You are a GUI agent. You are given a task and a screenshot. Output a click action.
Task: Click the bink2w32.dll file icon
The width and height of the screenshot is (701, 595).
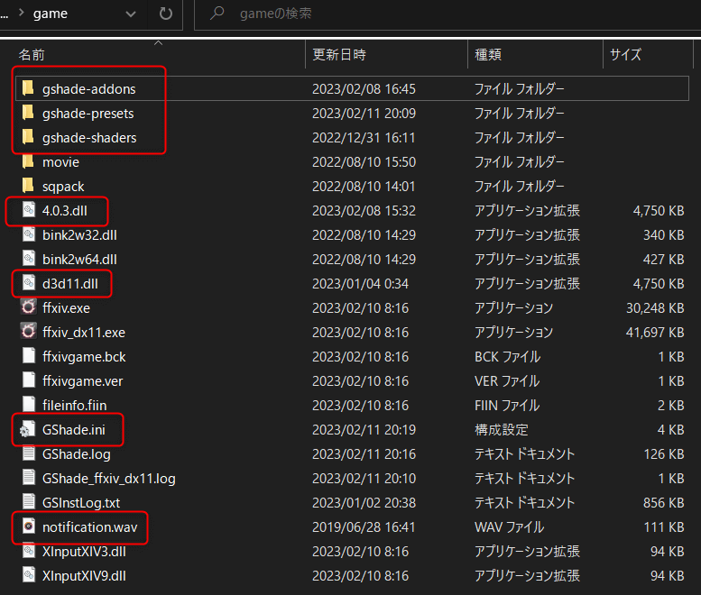(x=29, y=234)
